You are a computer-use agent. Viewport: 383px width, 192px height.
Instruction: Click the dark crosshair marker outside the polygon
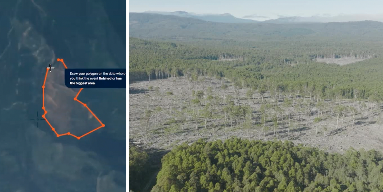pos(37,119)
